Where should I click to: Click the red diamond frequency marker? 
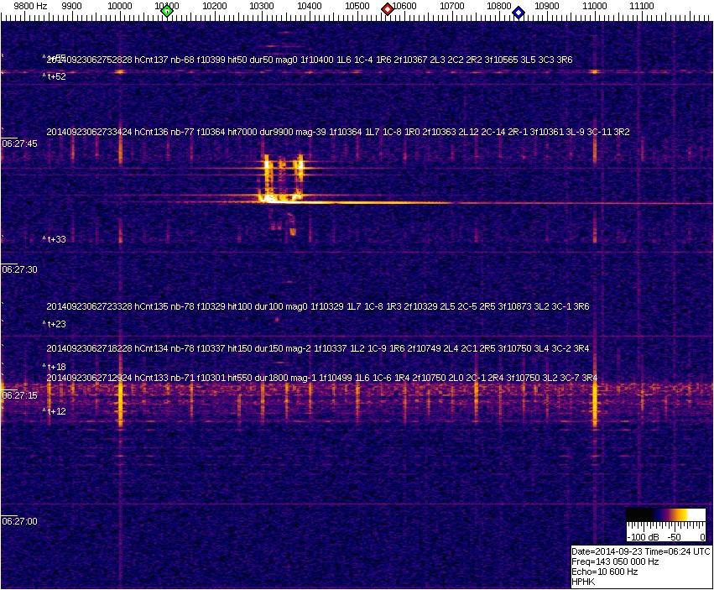click(x=388, y=9)
